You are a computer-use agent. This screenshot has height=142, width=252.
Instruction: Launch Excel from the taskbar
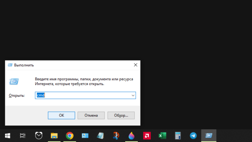click(x=162, y=135)
